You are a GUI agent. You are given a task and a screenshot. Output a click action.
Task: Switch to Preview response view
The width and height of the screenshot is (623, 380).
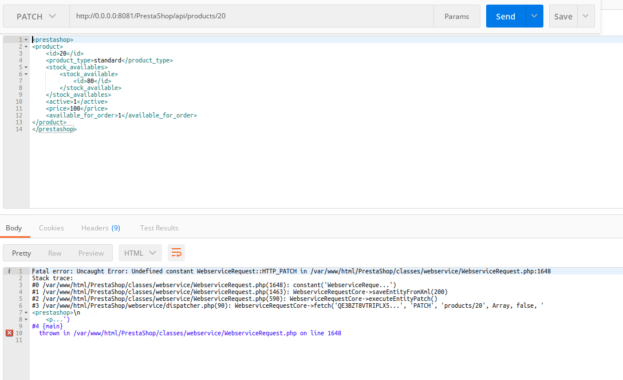point(91,252)
